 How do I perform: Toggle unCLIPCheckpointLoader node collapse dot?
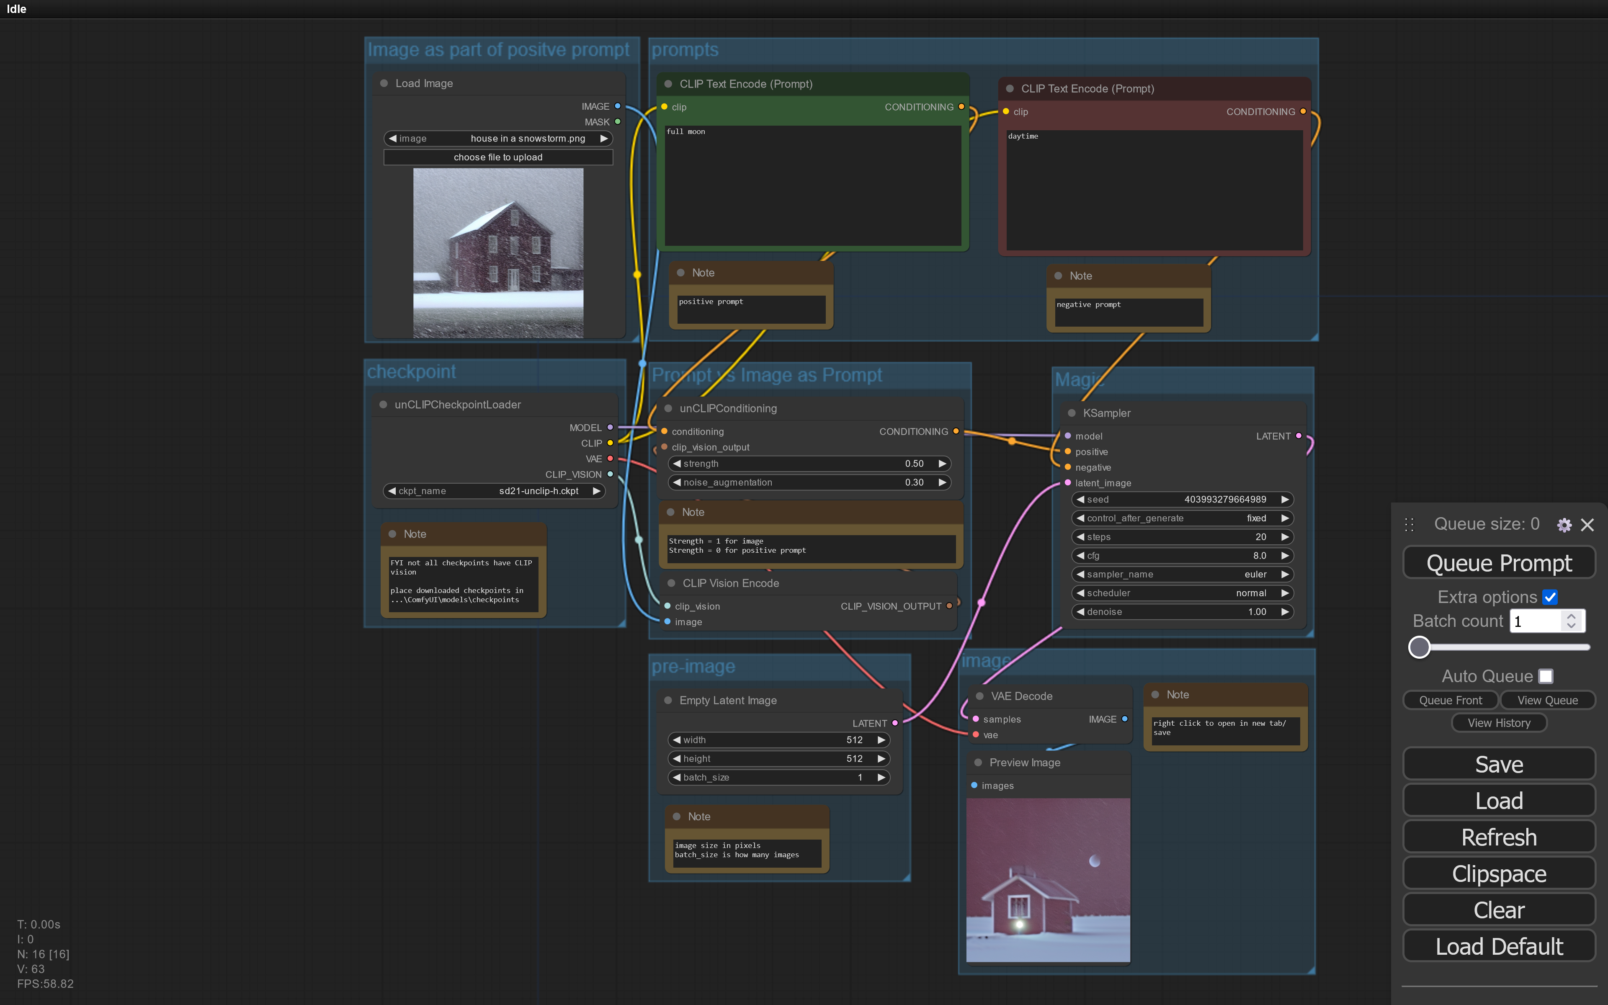click(x=384, y=404)
